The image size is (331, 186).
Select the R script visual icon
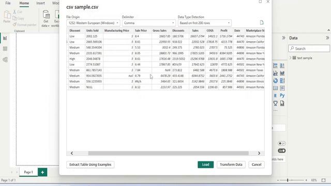click(275, 96)
